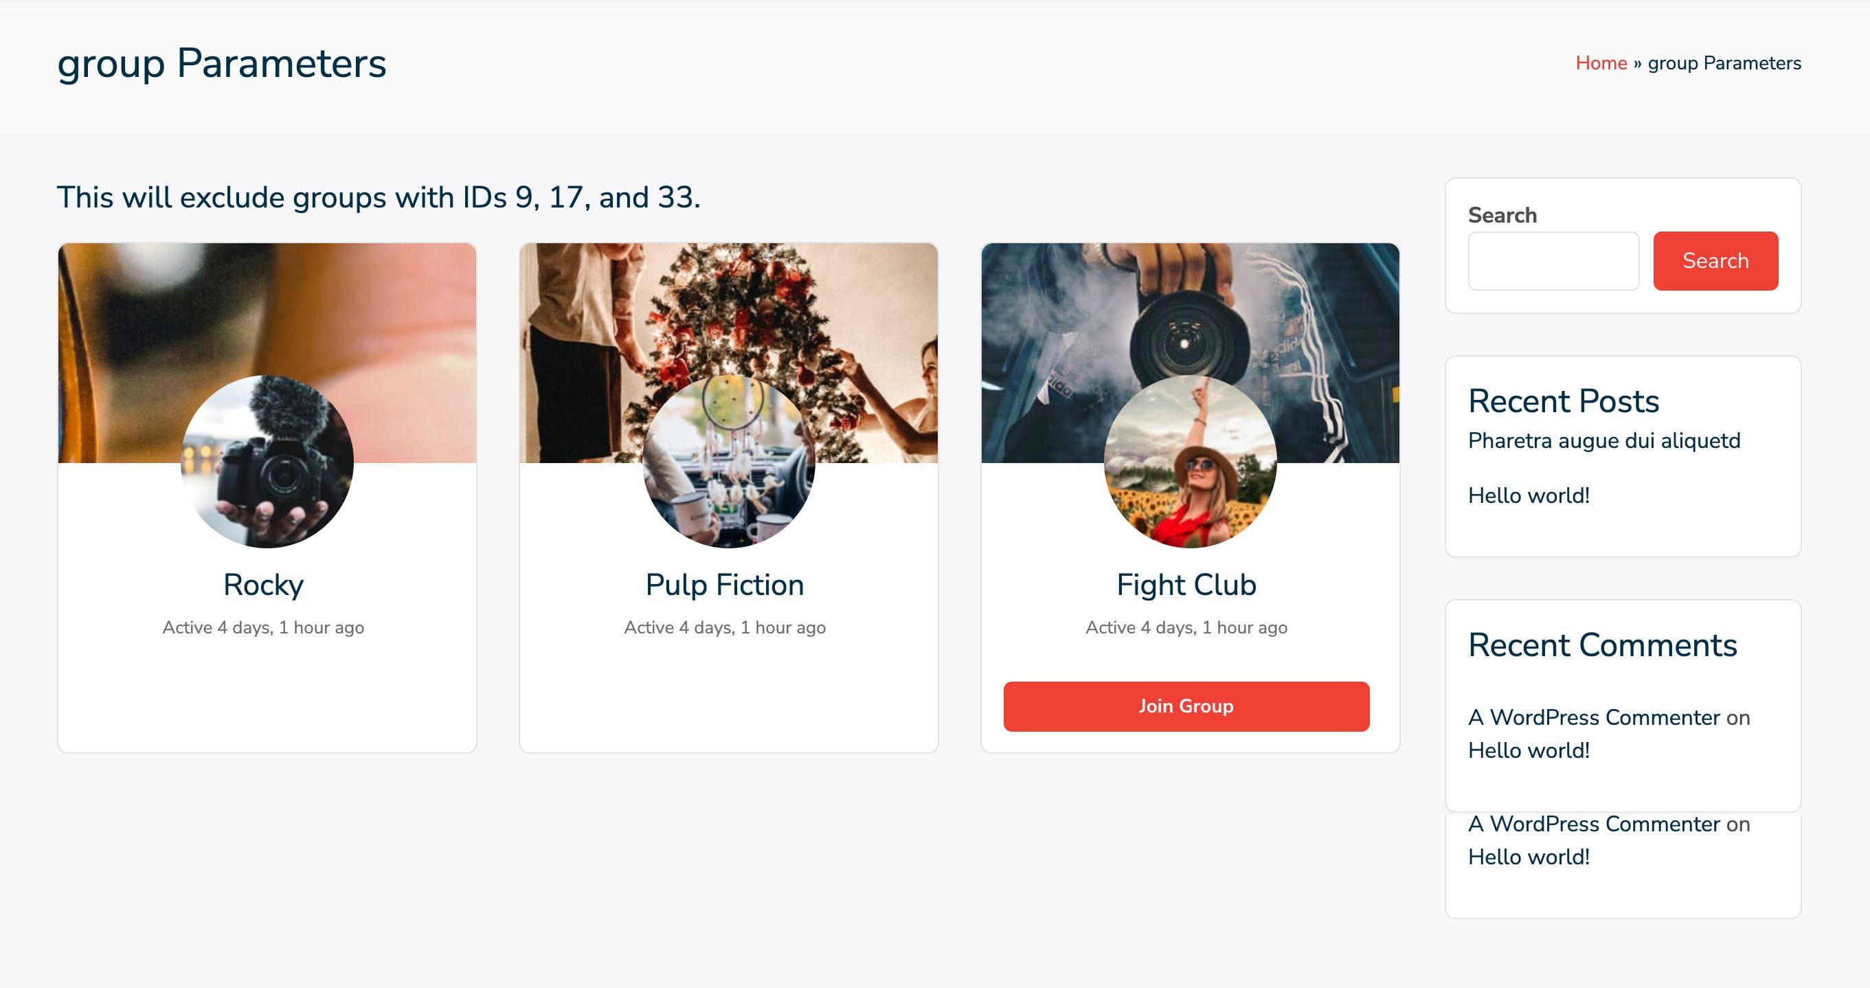
Task: Open Hello world! in first recent comment
Action: [1528, 750]
